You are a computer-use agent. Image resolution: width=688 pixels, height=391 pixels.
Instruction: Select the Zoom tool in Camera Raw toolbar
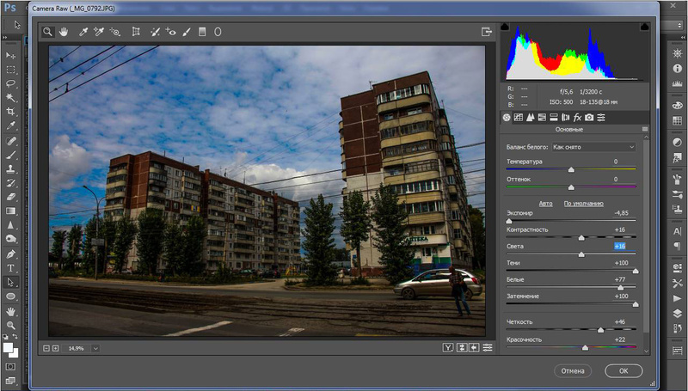(x=49, y=32)
